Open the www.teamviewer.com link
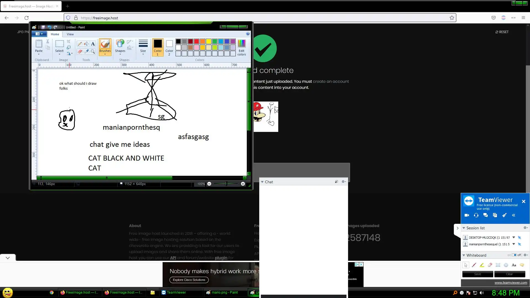 pyautogui.click(x=511, y=283)
